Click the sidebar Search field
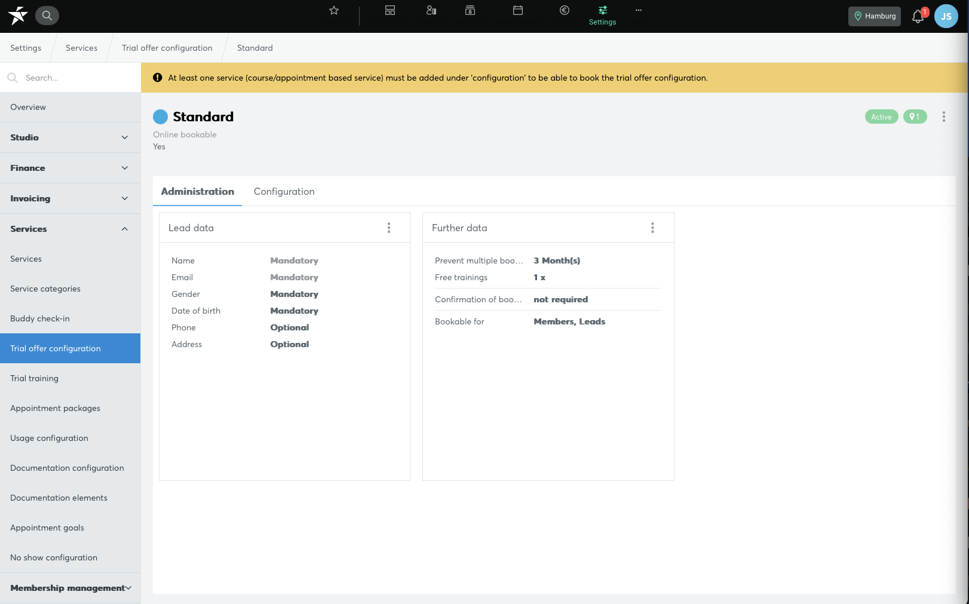 [x=70, y=78]
